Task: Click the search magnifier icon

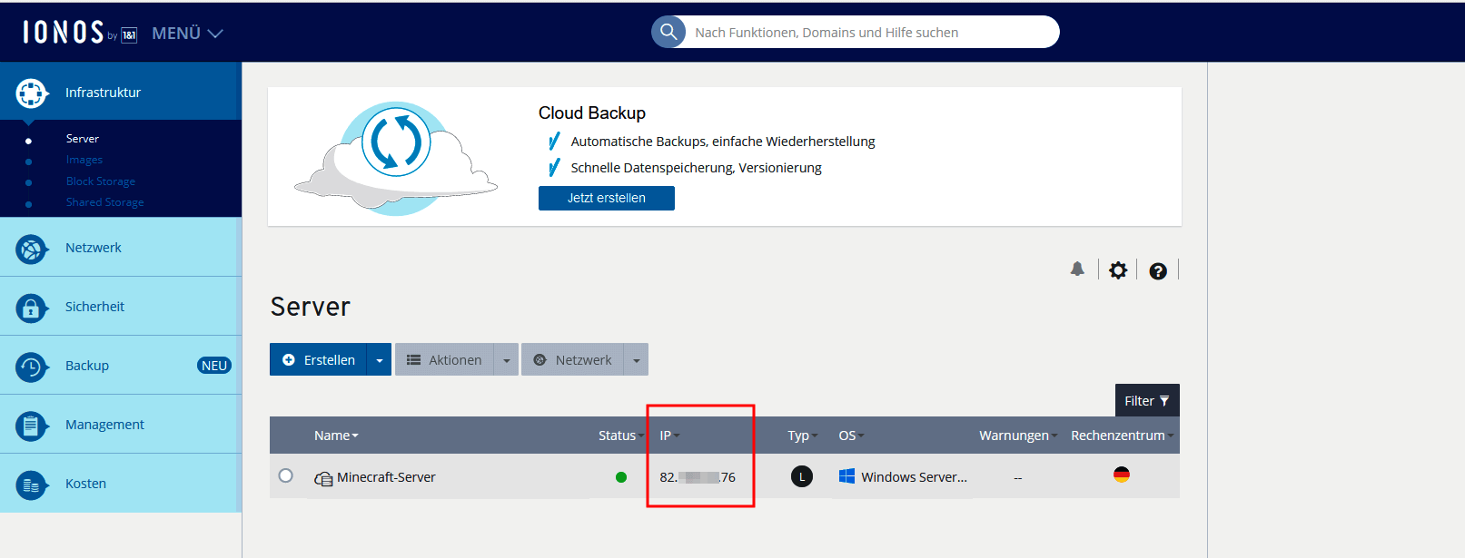Action: click(668, 33)
